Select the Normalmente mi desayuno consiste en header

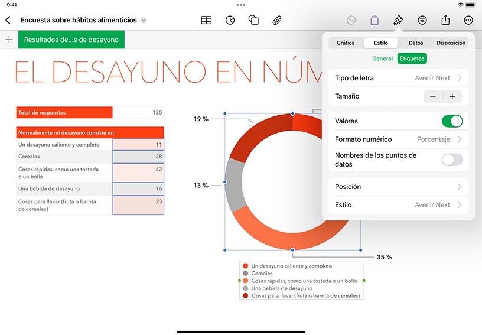(x=90, y=133)
